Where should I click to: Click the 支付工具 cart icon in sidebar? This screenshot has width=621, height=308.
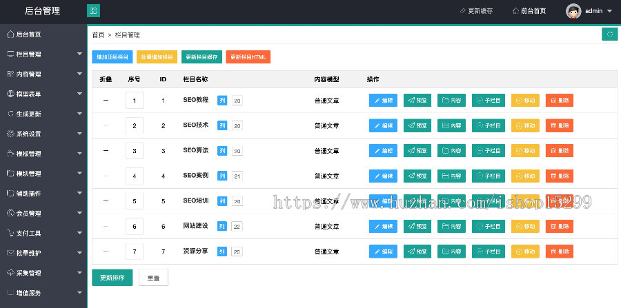10,233
